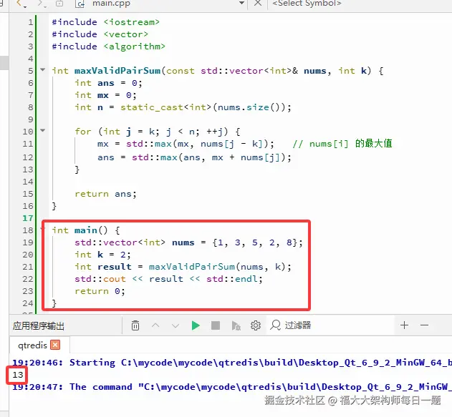Stop the running program

[x=216, y=325]
